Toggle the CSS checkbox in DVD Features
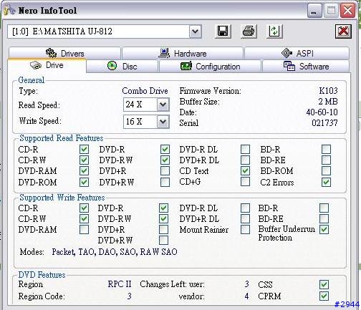Viewport: 361px width, 310px height. pos(324,284)
